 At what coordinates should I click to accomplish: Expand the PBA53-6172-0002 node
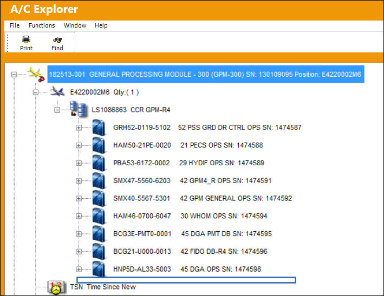point(79,163)
